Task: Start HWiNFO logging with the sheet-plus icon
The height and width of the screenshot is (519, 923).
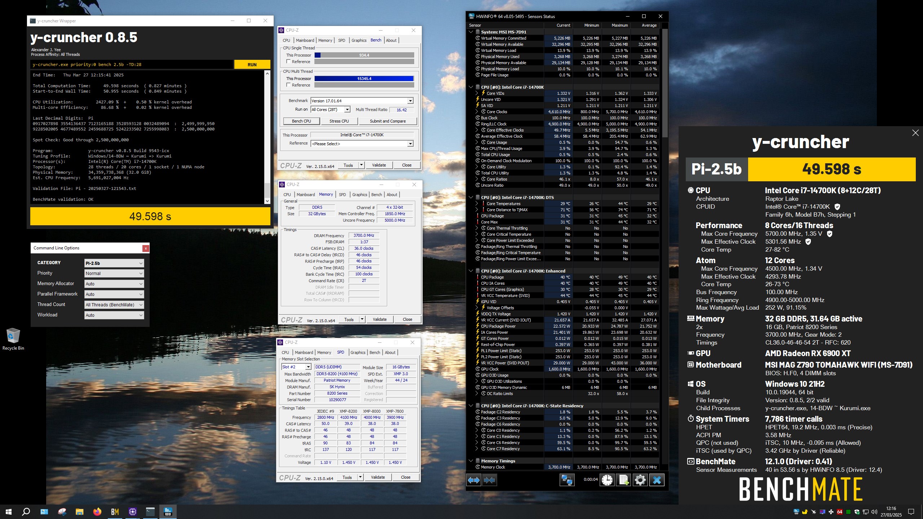Action: click(x=623, y=480)
